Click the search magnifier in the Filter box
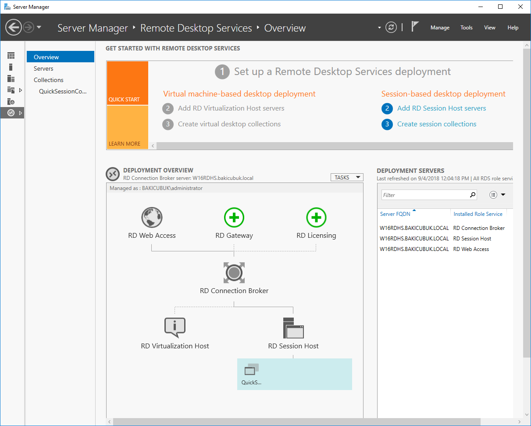This screenshot has height=426, width=531. 473,195
